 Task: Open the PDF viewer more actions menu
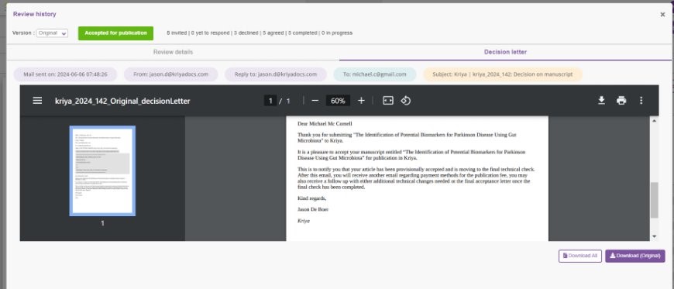pyautogui.click(x=641, y=101)
